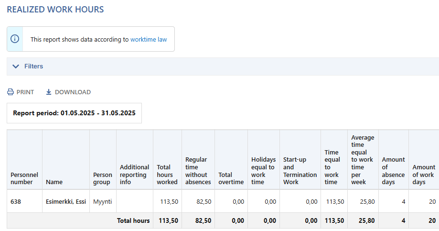439x231 pixels.
Task: Select the Esimerkki, Essi name cell
Action: pos(66,201)
